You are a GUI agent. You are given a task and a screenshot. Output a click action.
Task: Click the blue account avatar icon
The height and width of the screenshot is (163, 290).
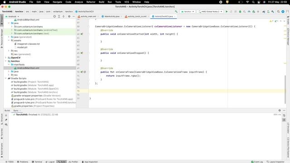coord(283,11)
